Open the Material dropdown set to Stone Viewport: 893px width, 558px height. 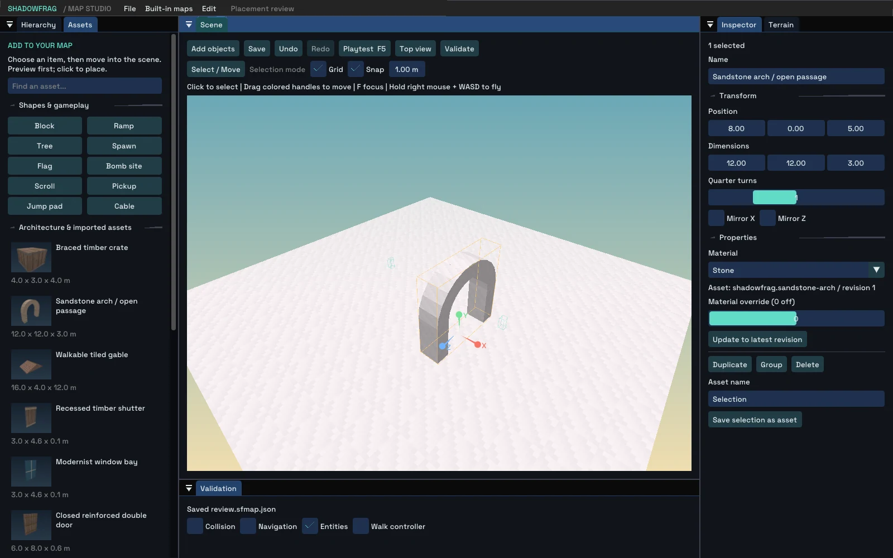[x=796, y=270]
